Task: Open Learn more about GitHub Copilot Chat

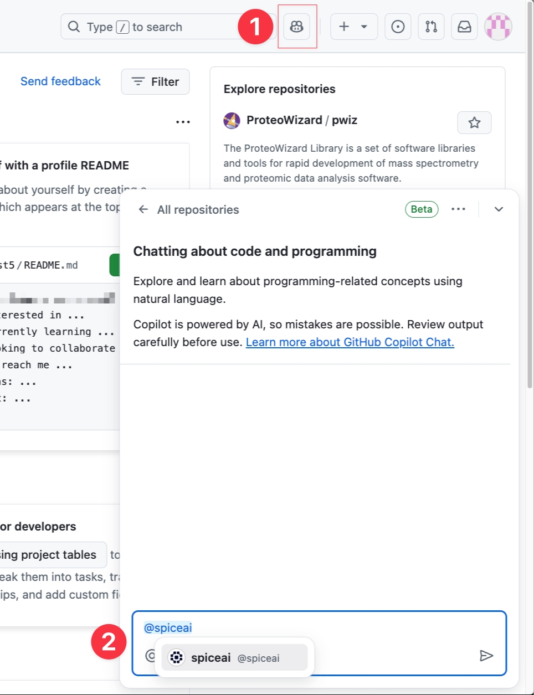Action: [350, 342]
